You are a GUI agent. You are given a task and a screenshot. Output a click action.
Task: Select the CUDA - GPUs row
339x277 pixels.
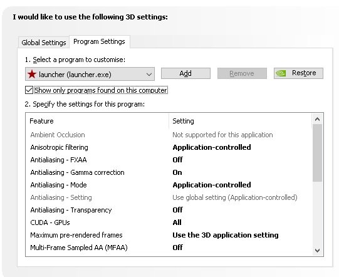point(169,222)
